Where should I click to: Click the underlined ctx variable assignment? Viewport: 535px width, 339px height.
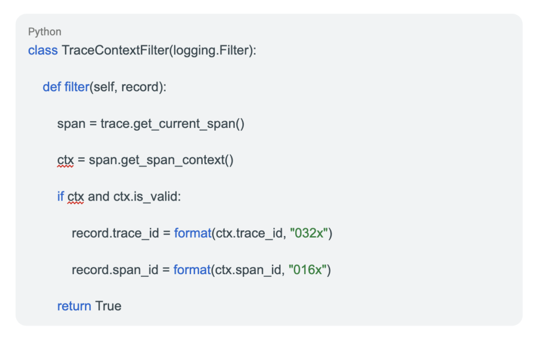click(65, 160)
